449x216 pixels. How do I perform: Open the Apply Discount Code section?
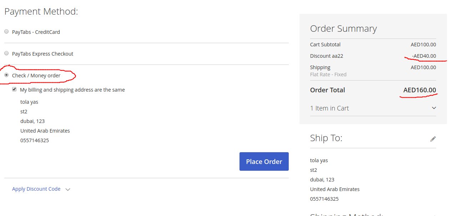(36, 189)
